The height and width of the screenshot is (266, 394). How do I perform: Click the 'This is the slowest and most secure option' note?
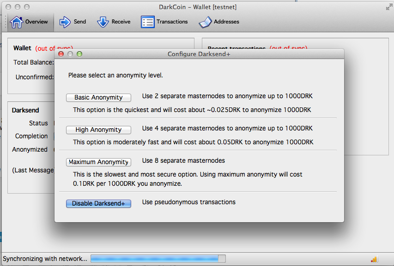[x=188, y=179]
